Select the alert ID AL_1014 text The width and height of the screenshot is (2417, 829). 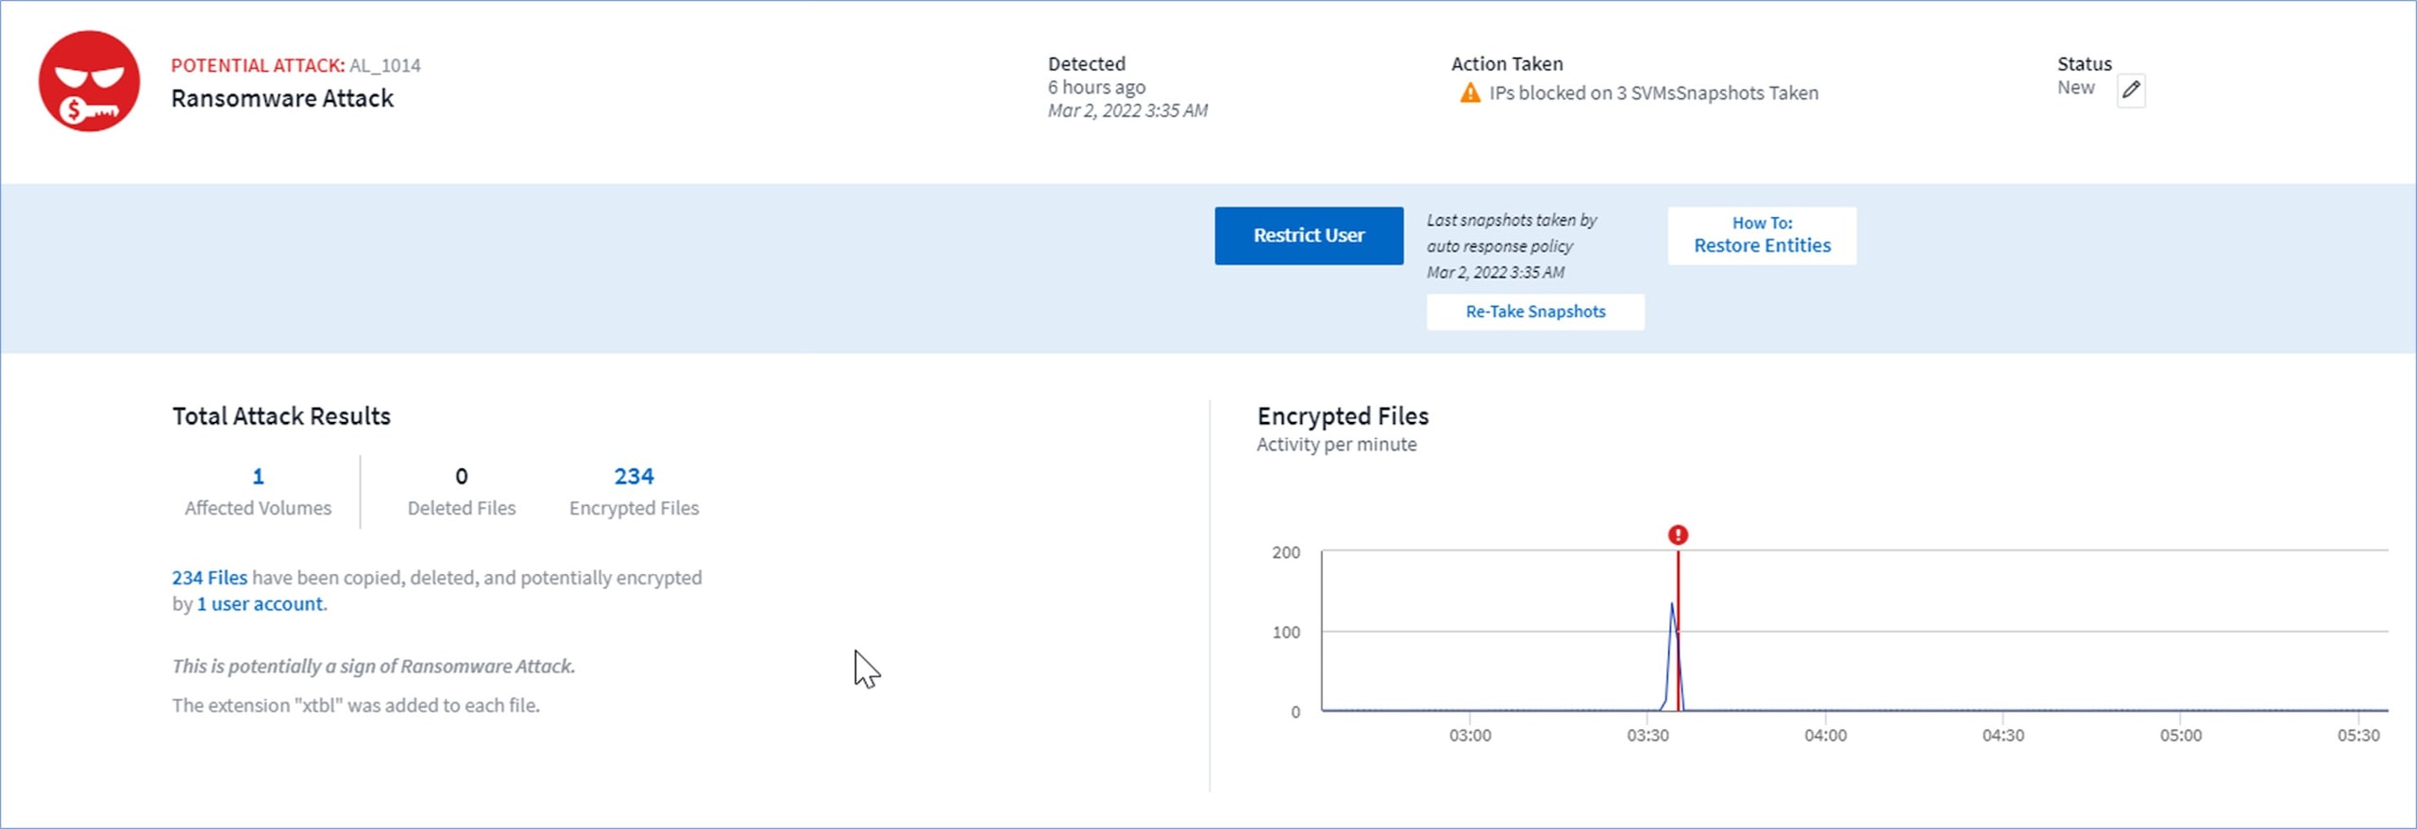[385, 66]
